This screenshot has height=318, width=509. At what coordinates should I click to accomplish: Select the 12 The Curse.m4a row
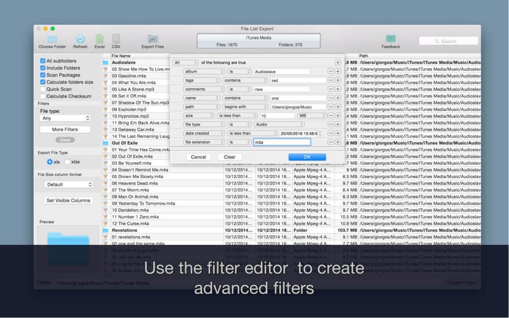tap(292, 224)
